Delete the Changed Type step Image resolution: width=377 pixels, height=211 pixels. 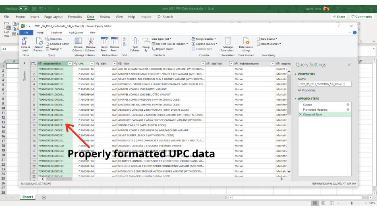300,115
